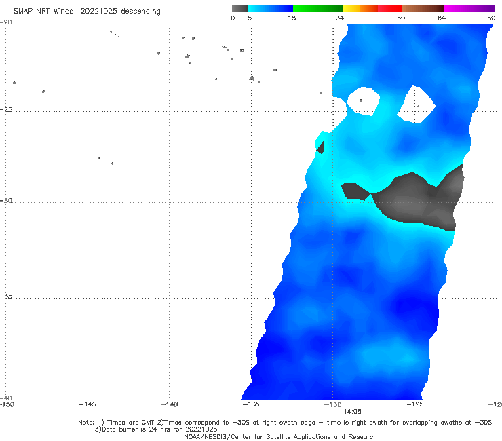This screenshot has height=441, width=502.
Task: Click the date "20221025" in the title
Action: [98, 11]
